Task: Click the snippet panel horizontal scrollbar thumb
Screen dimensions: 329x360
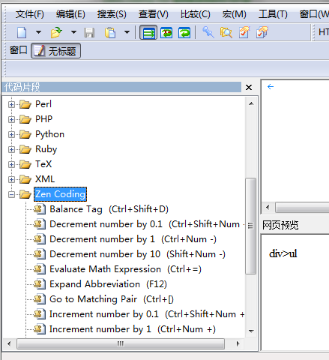Action: point(121,343)
